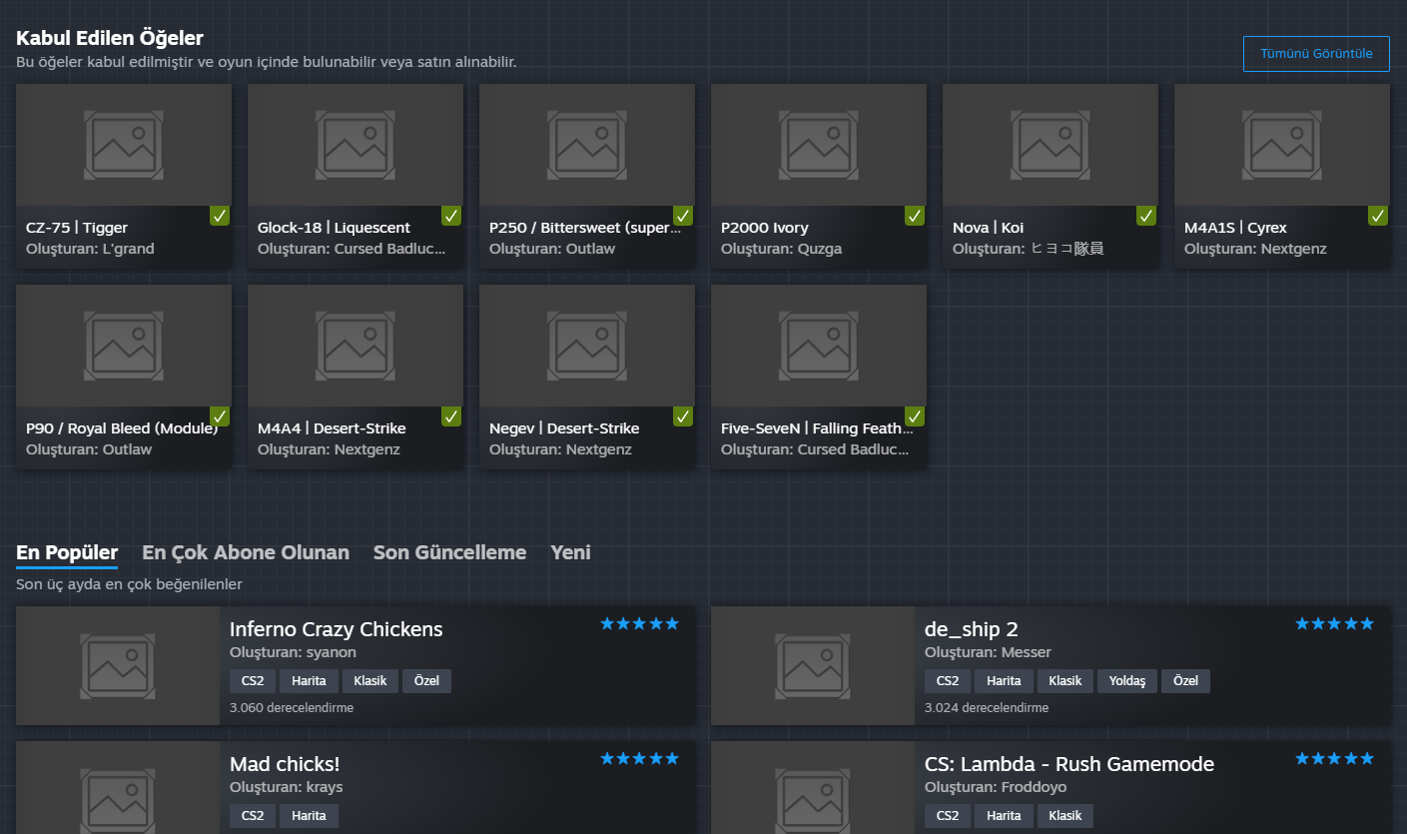This screenshot has width=1407, height=834.
Task: Click the Klasik tag on CS: Lambda
Action: click(x=1065, y=816)
